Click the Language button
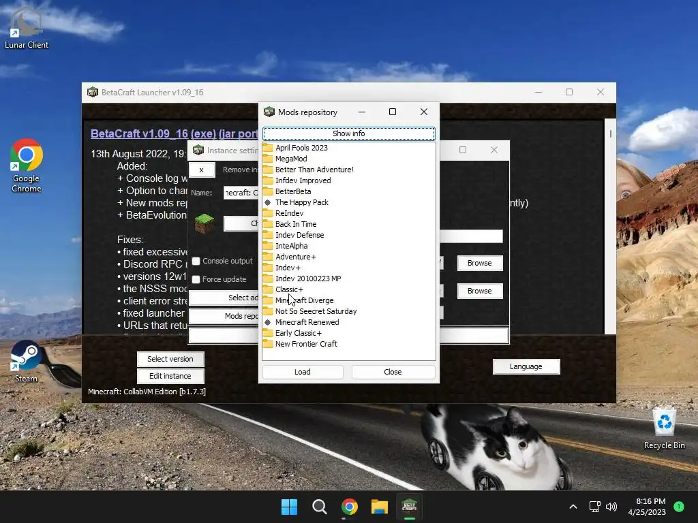The image size is (698, 523). [526, 366]
